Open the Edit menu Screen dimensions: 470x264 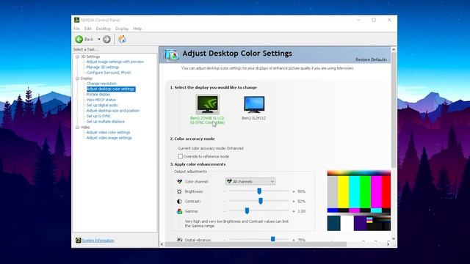tap(88, 29)
